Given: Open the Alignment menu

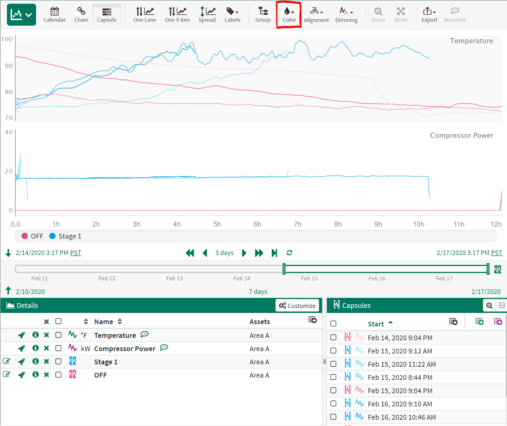Looking at the screenshot, I should coord(316,15).
